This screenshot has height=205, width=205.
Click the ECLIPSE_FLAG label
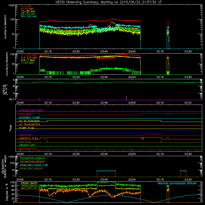click(28, 131)
